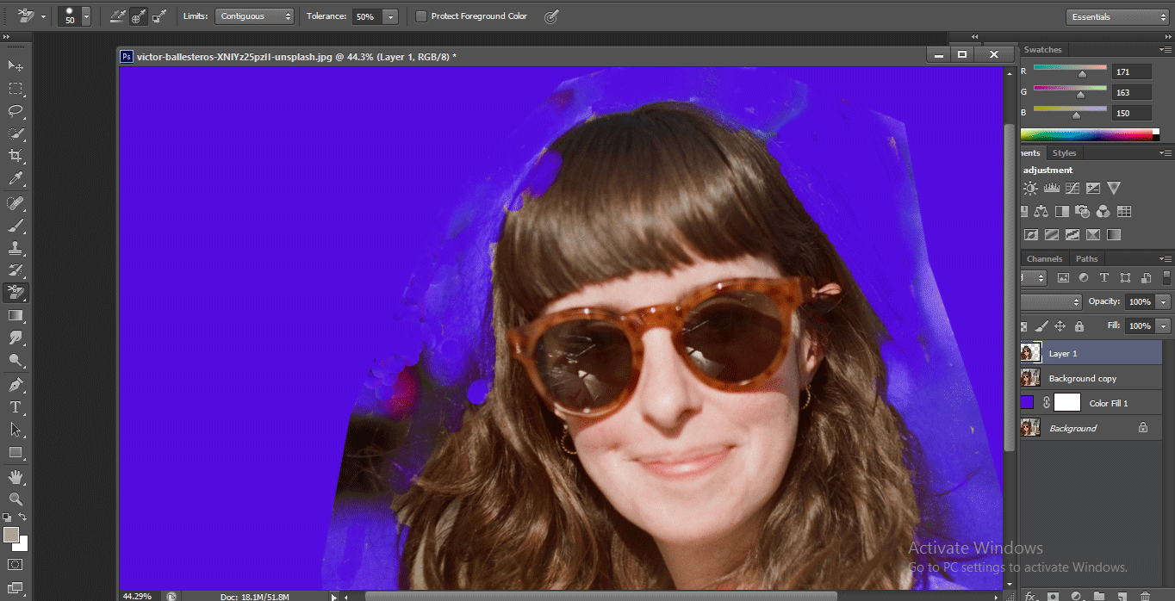Image resolution: width=1175 pixels, height=601 pixels.
Task: Open the Limits Contiguous dropdown
Action: click(x=254, y=16)
